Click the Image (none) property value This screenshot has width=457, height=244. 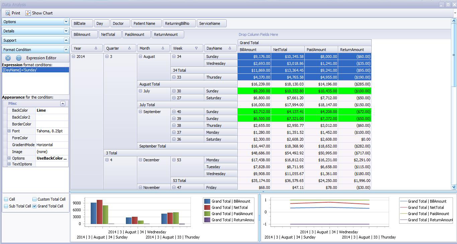pos(52,152)
